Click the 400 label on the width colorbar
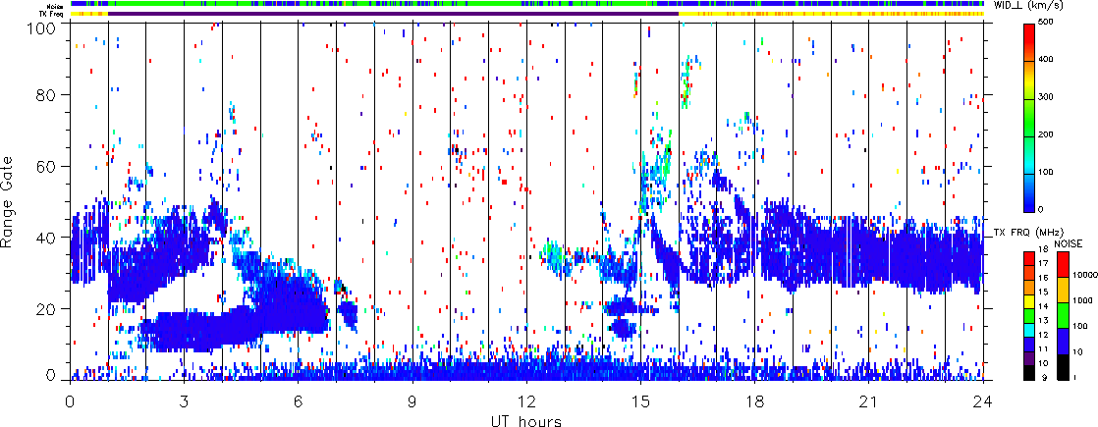1098x427 pixels. tap(1048, 62)
